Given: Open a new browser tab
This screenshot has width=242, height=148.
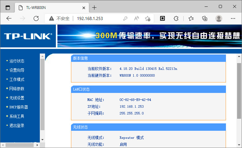Looking at the screenshot, I should click(94, 7).
